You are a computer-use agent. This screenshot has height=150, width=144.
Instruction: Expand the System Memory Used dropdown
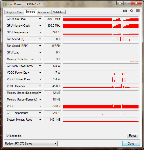point(40,120)
